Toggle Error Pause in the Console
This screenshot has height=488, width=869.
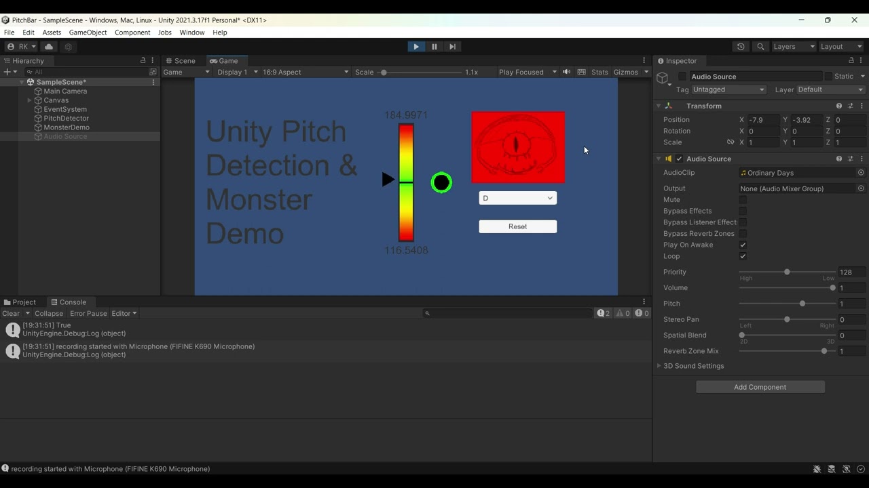88,313
